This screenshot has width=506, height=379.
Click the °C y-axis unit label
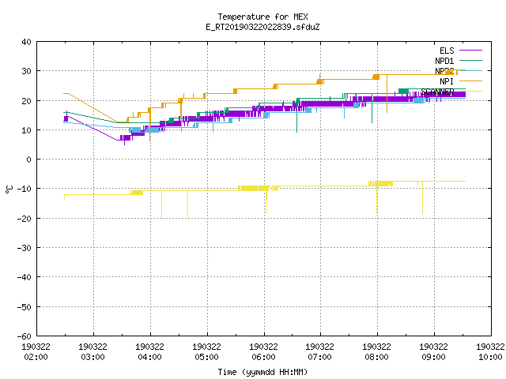point(9,189)
